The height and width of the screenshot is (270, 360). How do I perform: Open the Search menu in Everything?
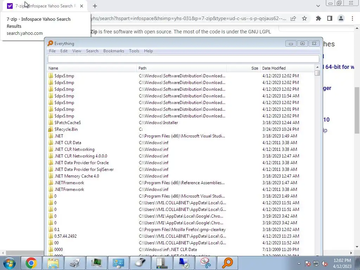(92, 51)
